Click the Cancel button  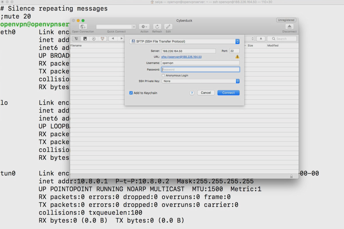click(x=206, y=93)
